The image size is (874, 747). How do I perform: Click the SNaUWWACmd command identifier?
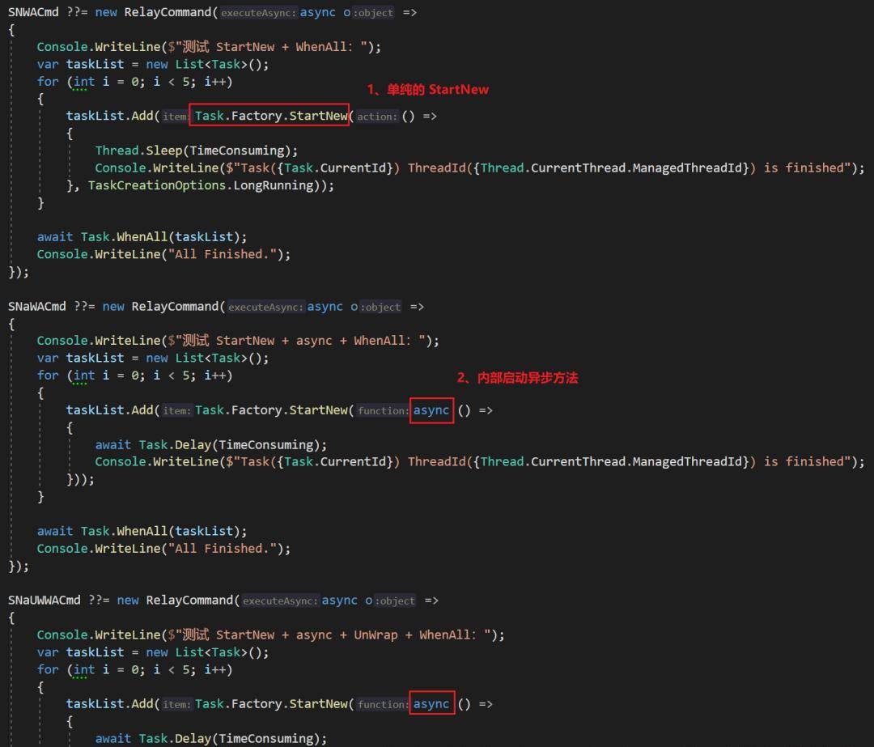click(45, 601)
